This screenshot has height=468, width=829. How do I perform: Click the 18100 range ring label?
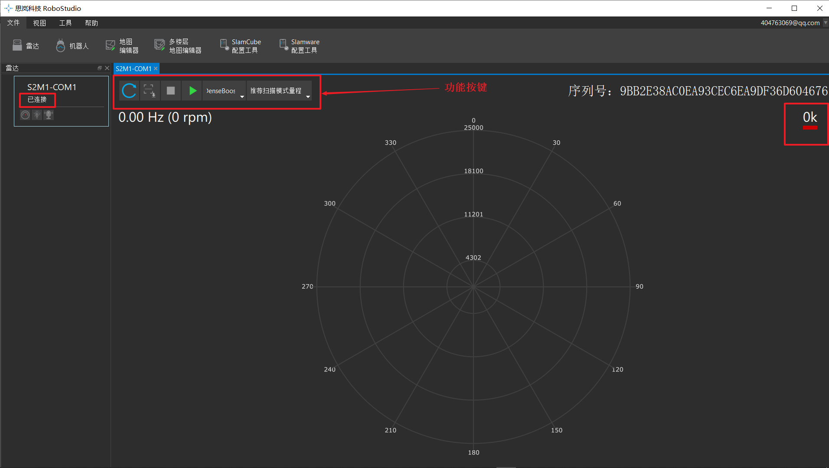[x=473, y=171]
